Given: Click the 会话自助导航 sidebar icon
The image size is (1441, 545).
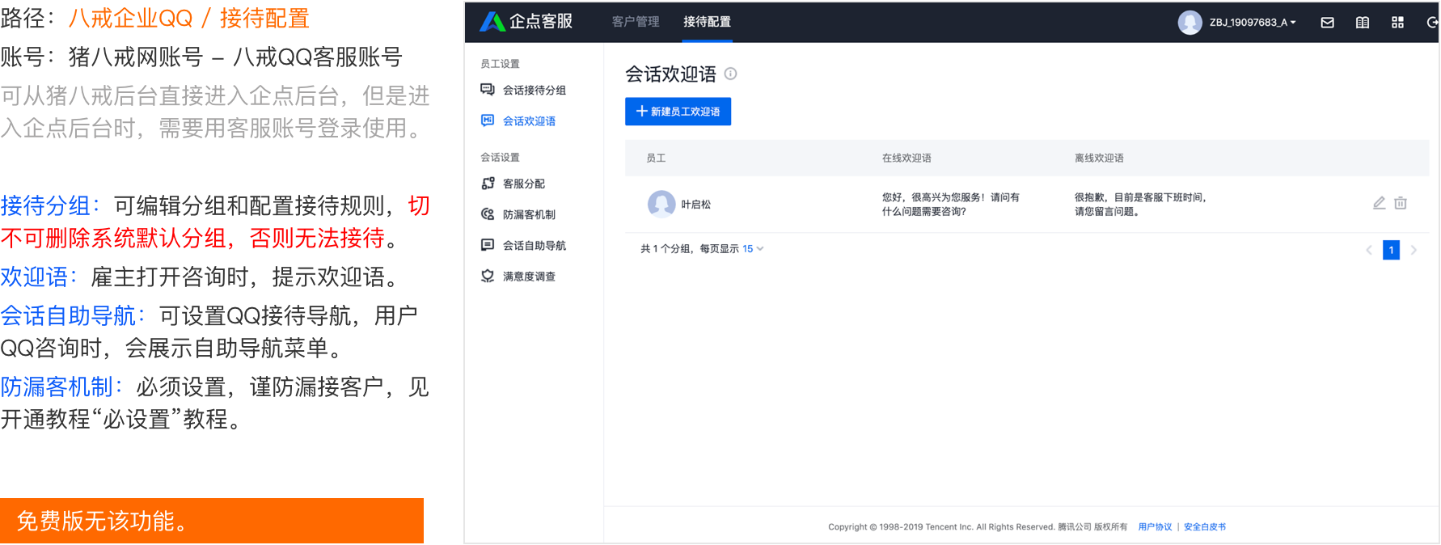Looking at the screenshot, I should pyautogui.click(x=488, y=245).
